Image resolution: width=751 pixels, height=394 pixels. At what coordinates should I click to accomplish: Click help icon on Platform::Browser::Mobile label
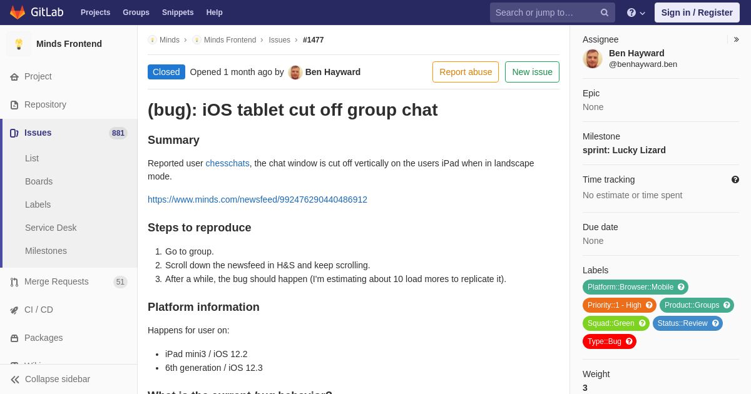(x=682, y=287)
